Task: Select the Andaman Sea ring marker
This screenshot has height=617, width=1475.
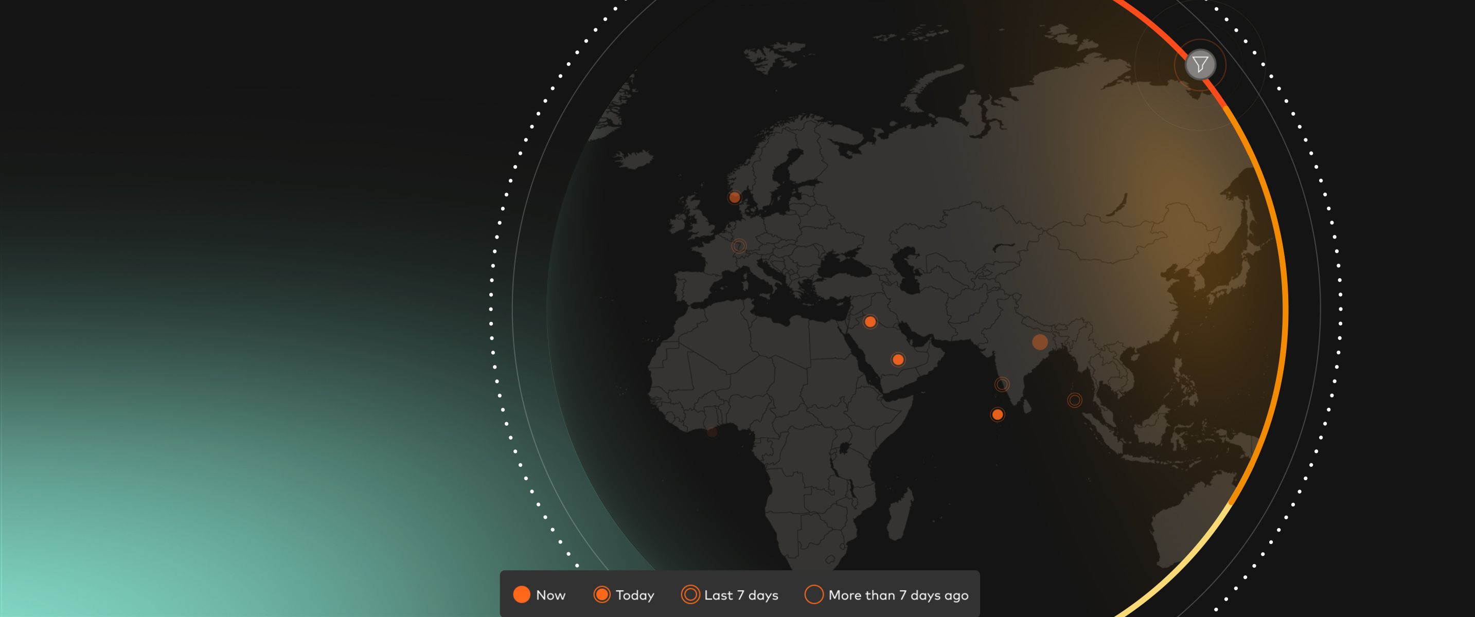Action: [1074, 400]
